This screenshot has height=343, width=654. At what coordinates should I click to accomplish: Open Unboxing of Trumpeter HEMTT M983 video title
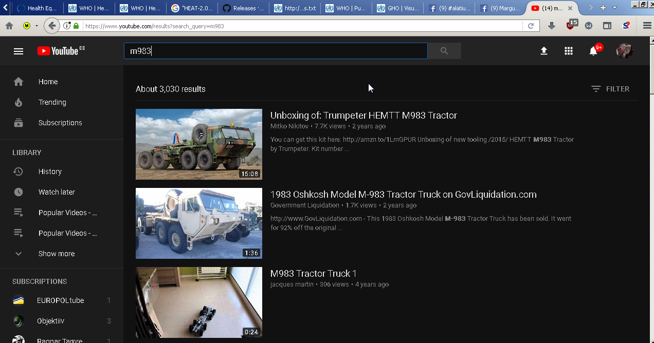point(364,116)
